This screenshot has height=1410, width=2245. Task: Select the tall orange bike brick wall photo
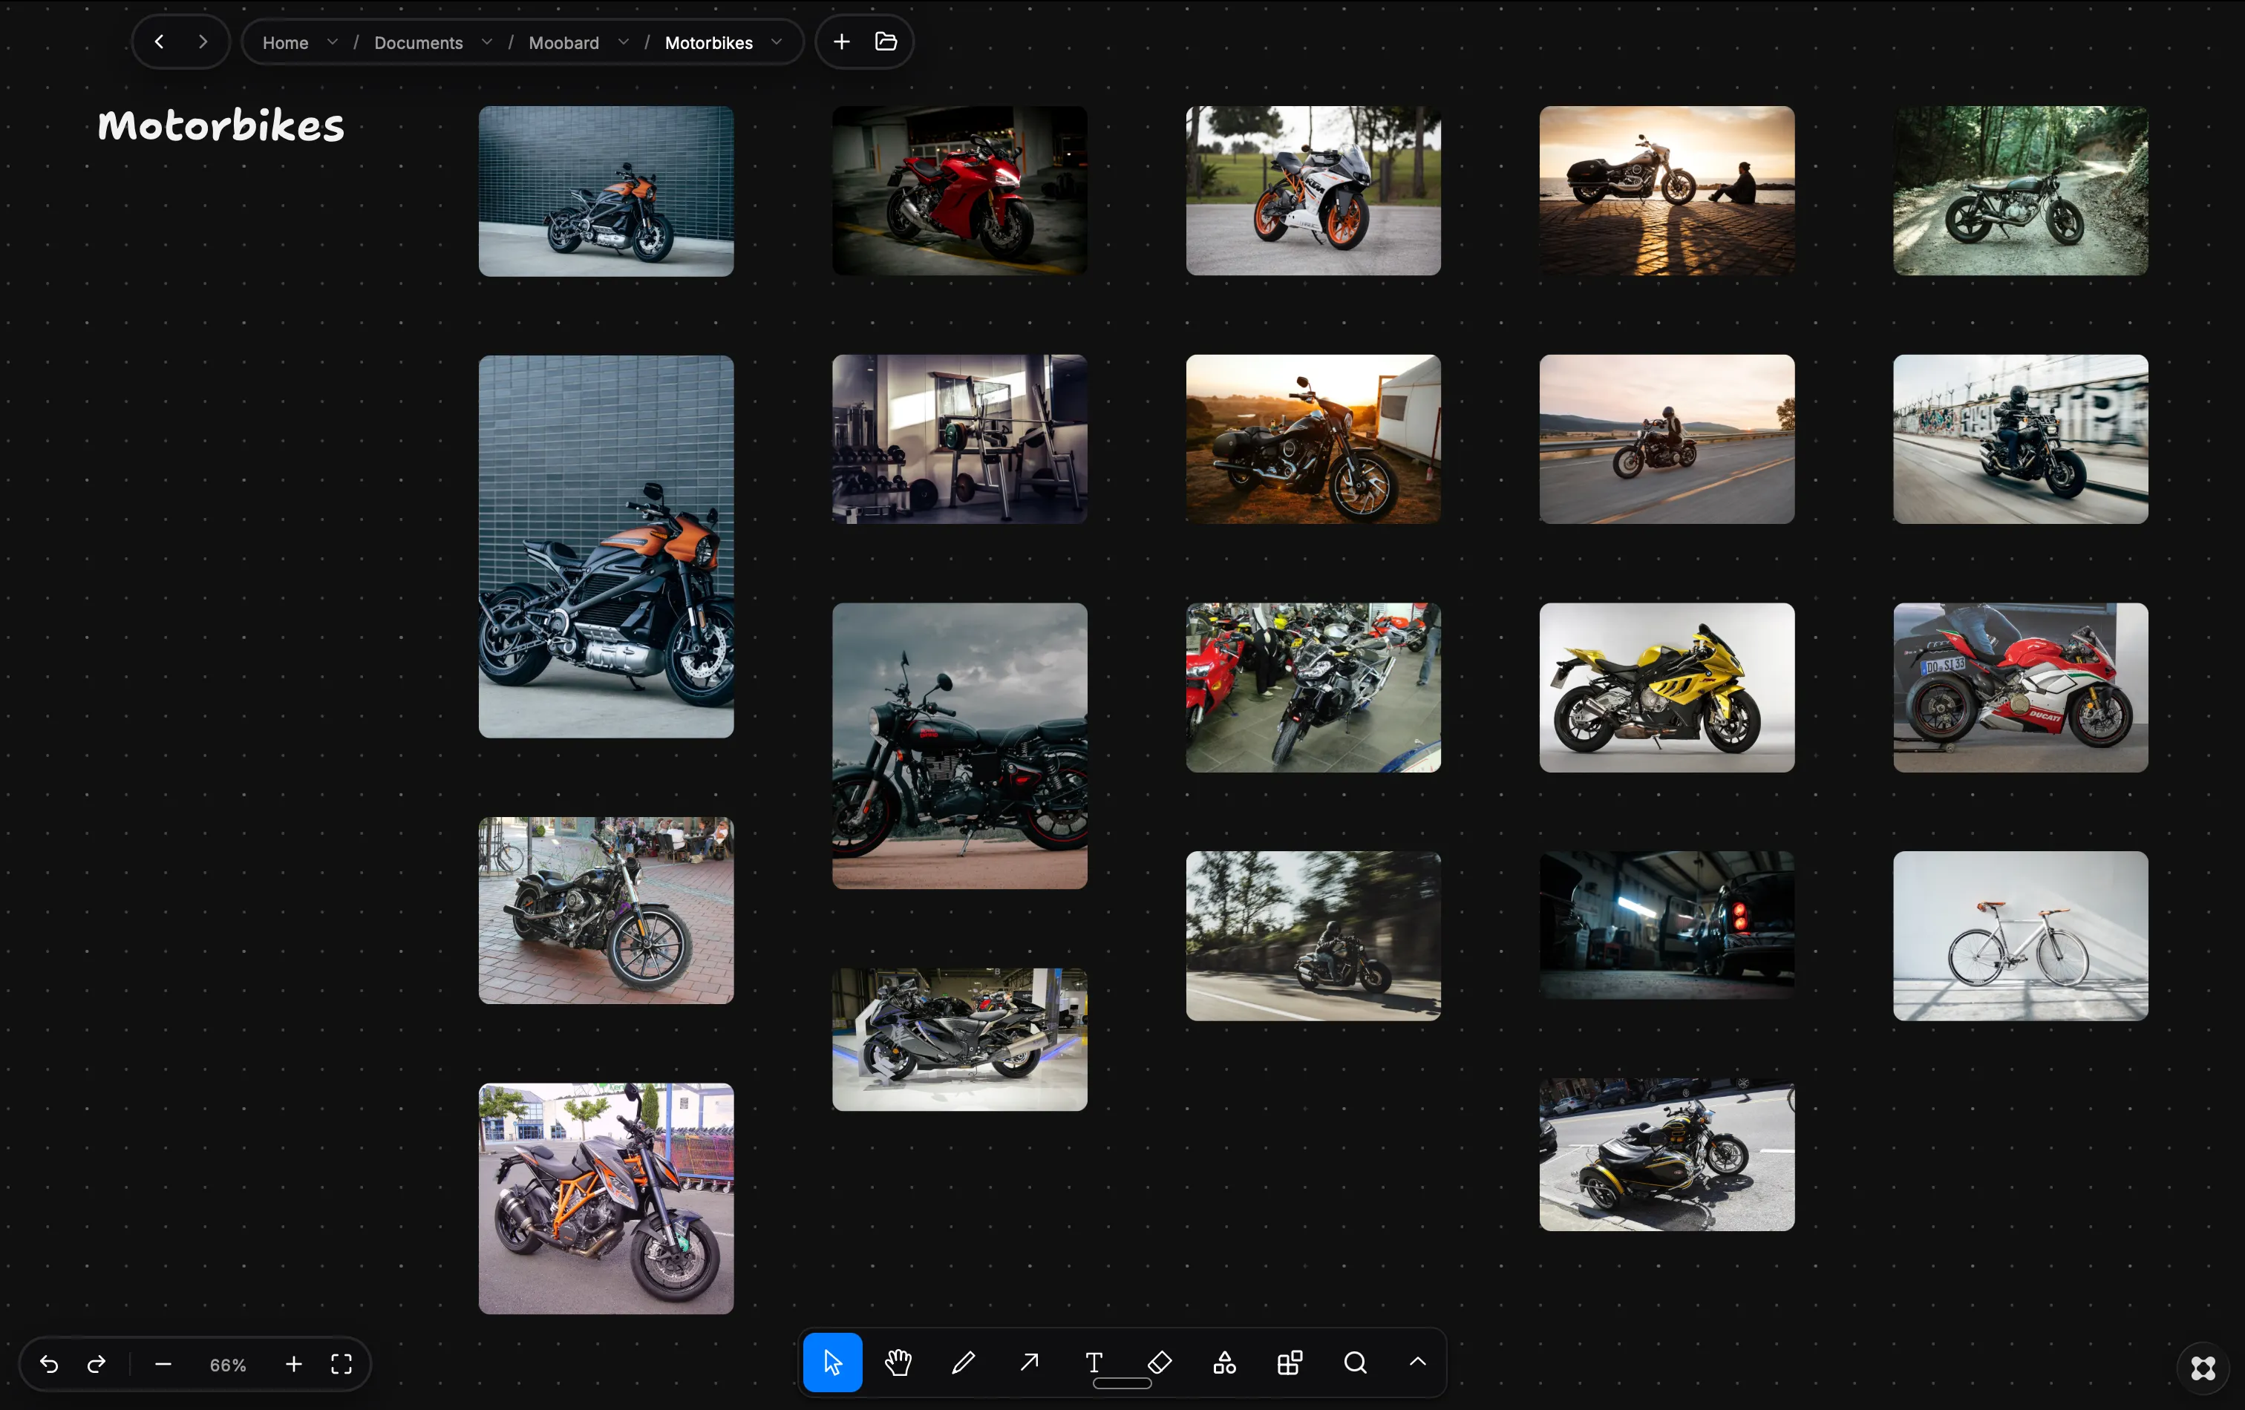(x=606, y=546)
